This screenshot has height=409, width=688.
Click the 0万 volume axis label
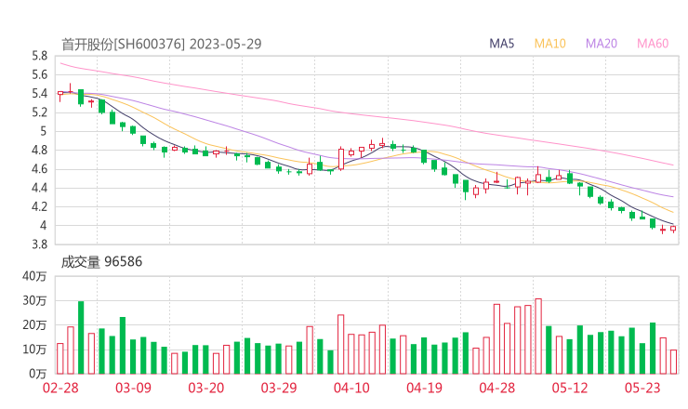point(38,374)
